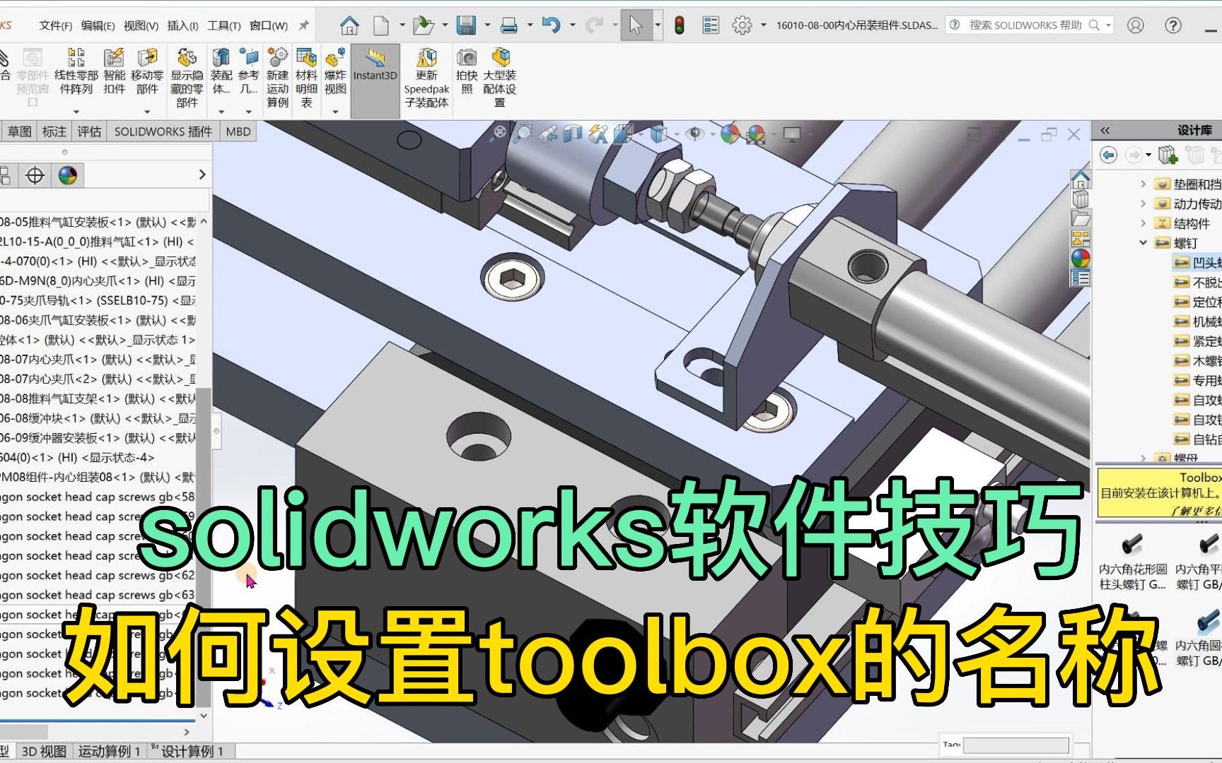Open the Undo history dropdown arrow

[x=572, y=25]
